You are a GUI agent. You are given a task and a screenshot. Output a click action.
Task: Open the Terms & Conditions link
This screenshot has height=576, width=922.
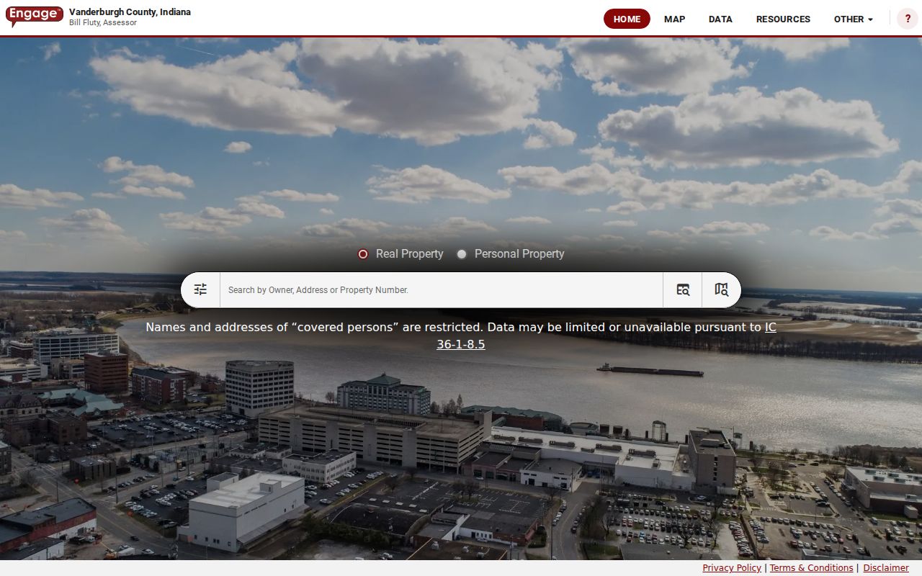pyautogui.click(x=811, y=568)
